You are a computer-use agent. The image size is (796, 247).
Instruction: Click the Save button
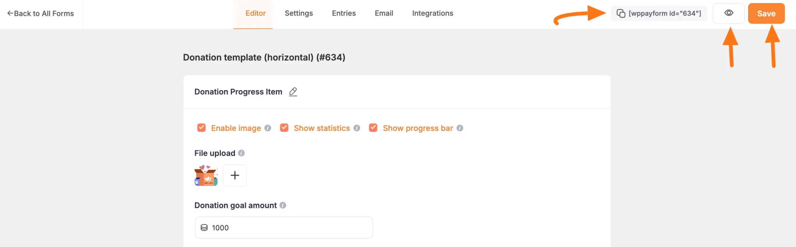pyautogui.click(x=766, y=13)
